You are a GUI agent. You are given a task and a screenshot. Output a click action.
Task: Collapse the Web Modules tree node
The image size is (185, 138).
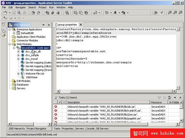coord(10,44)
